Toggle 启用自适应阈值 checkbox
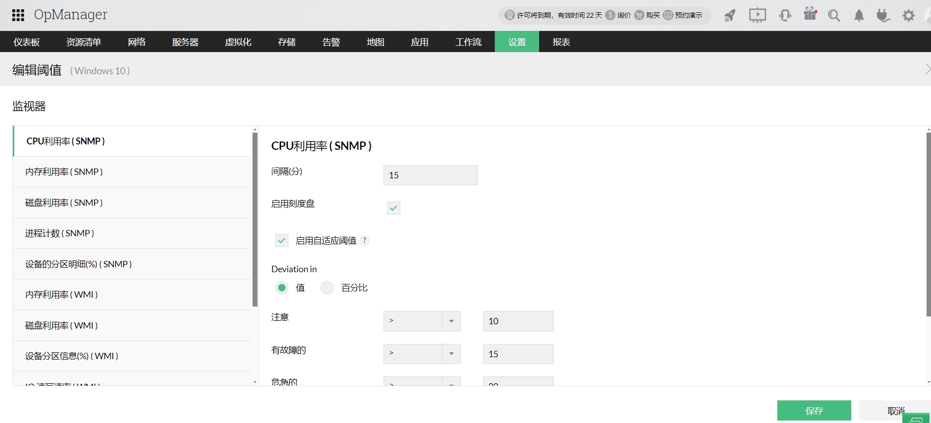This screenshot has width=931, height=423. pyautogui.click(x=282, y=240)
